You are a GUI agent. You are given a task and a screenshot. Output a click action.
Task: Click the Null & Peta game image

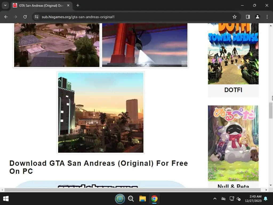coord(233,143)
